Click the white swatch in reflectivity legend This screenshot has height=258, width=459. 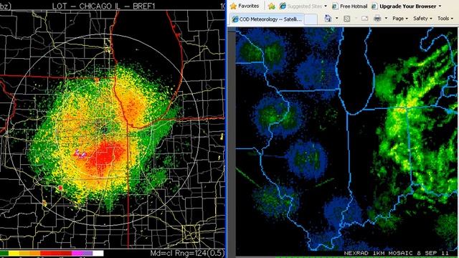98,253
